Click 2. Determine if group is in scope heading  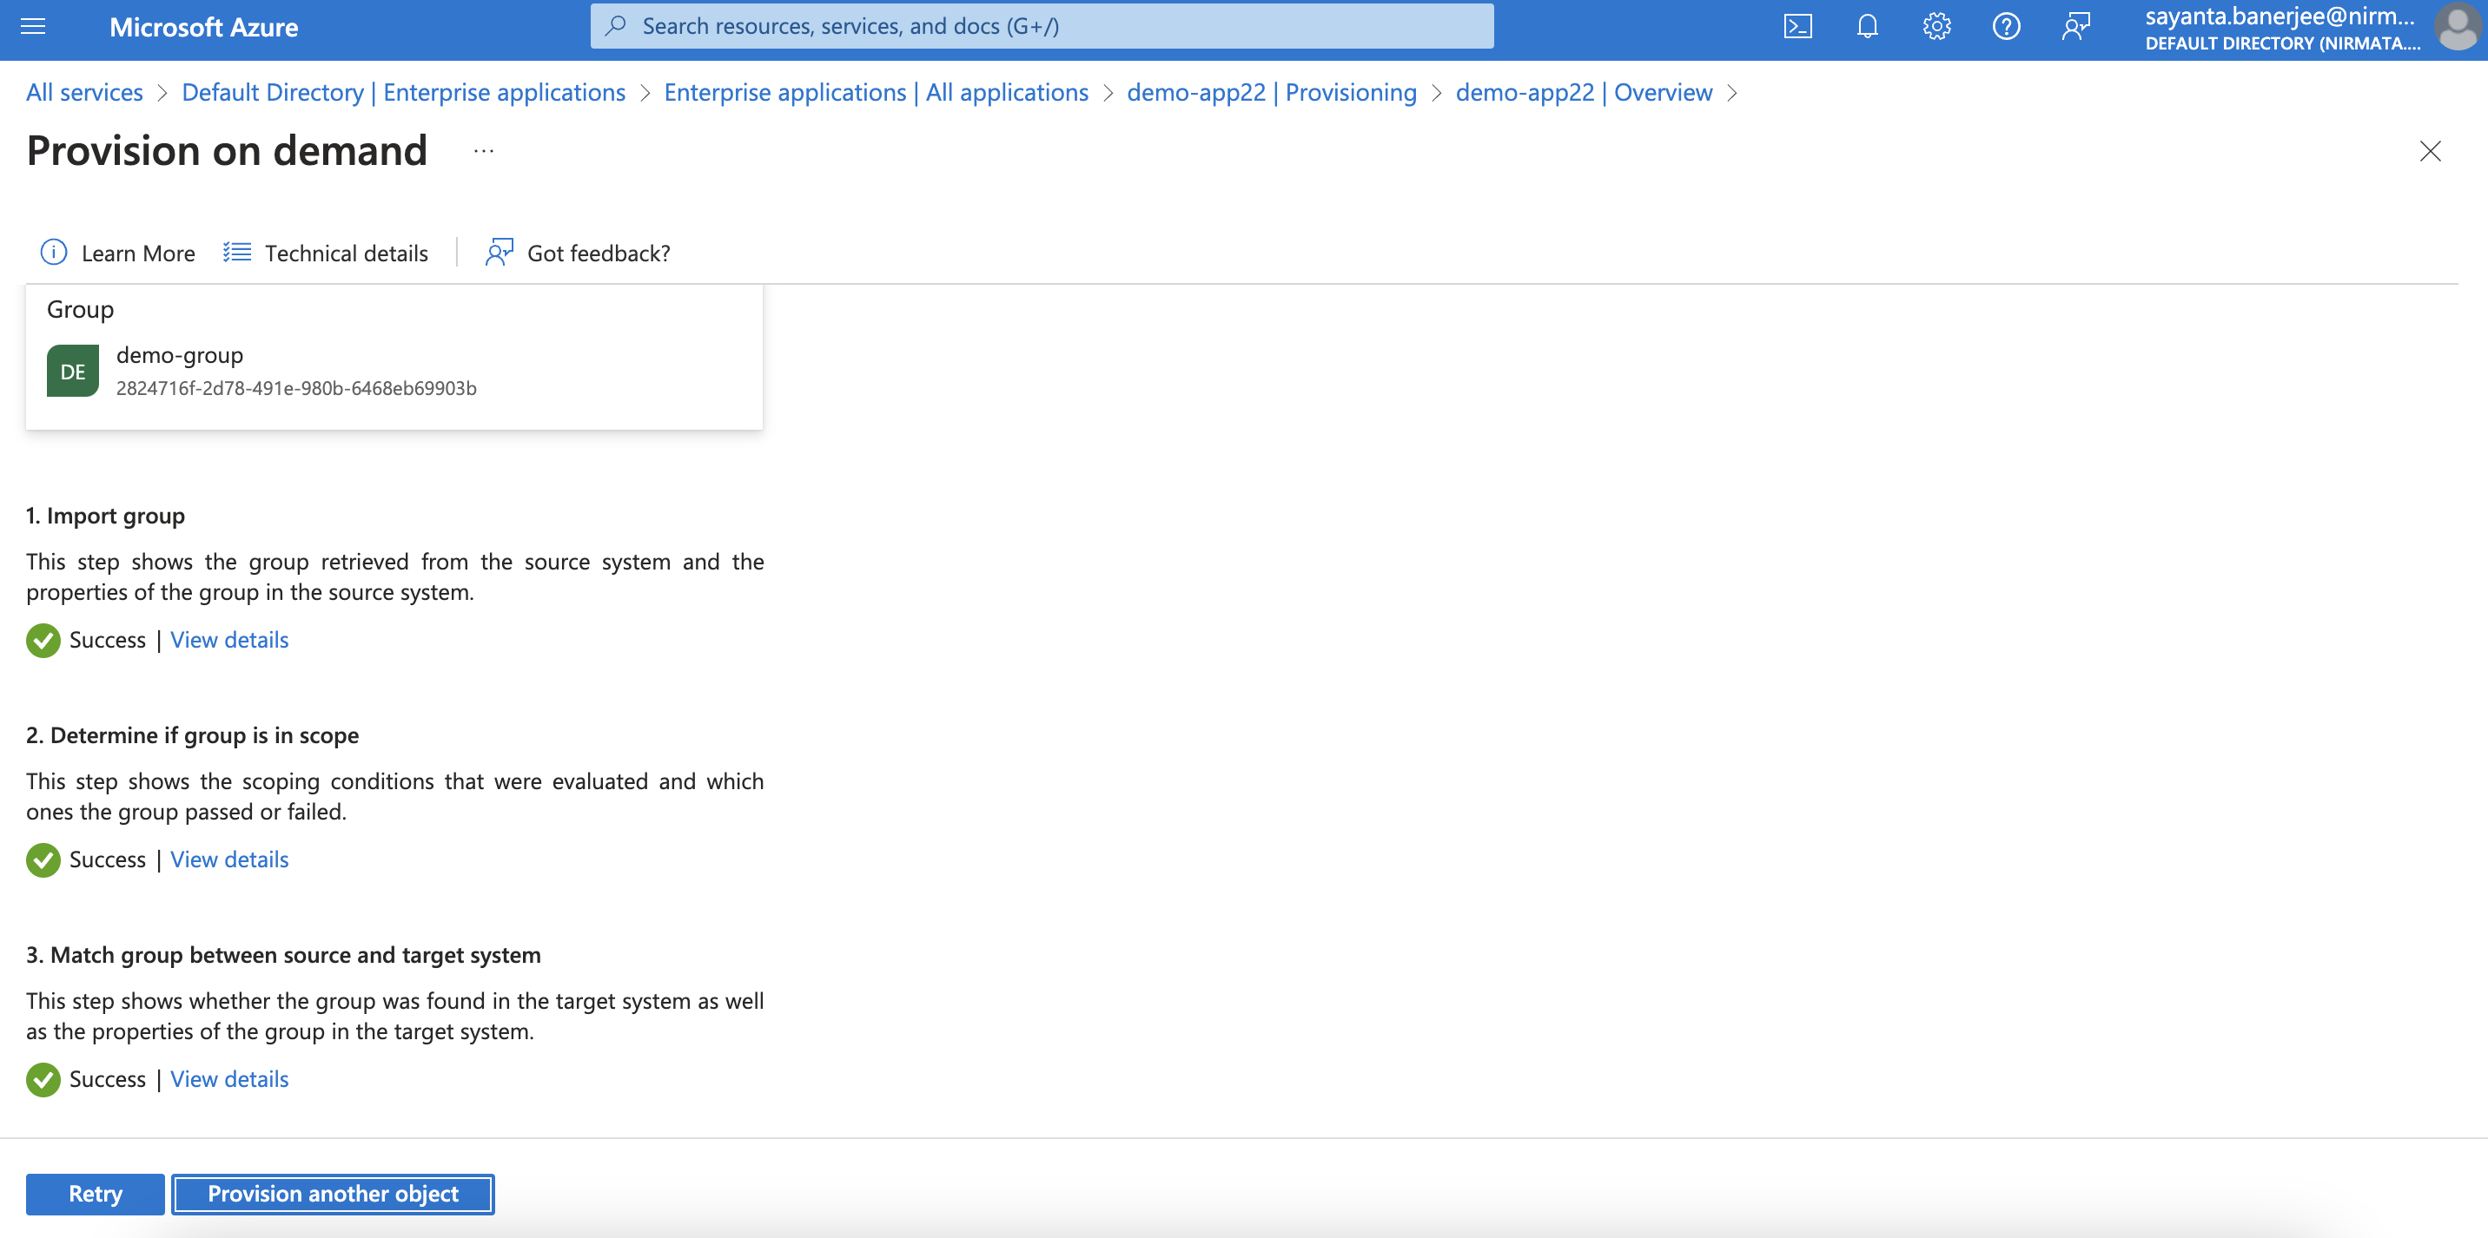coord(192,735)
